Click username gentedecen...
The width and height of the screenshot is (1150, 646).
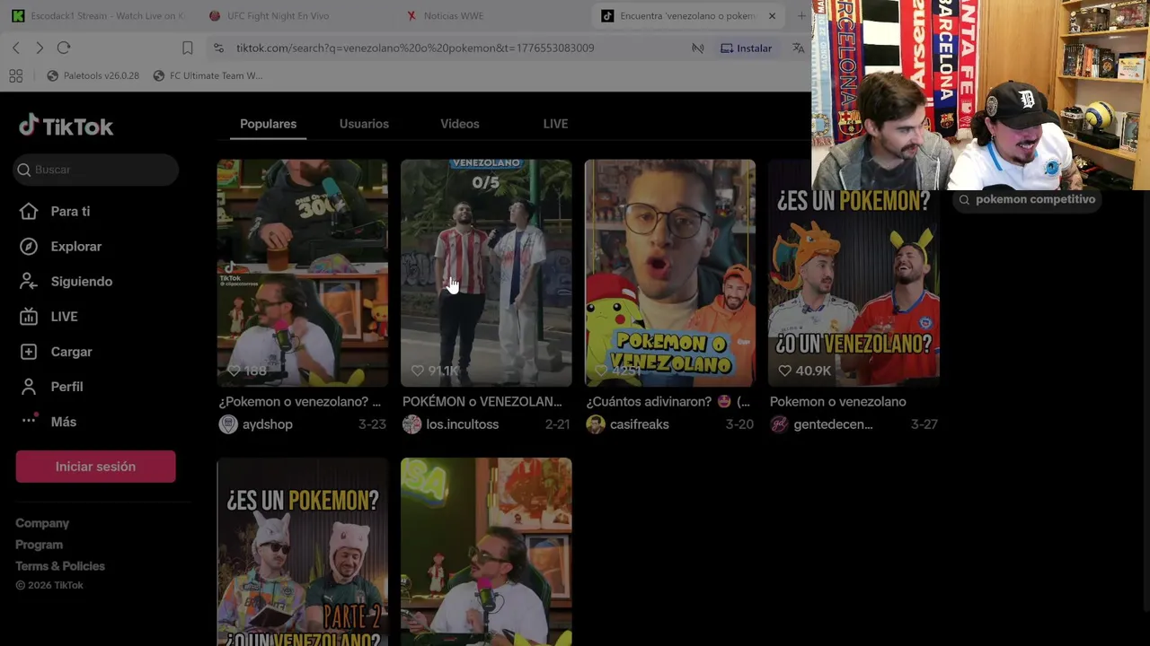tap(833, 424)
